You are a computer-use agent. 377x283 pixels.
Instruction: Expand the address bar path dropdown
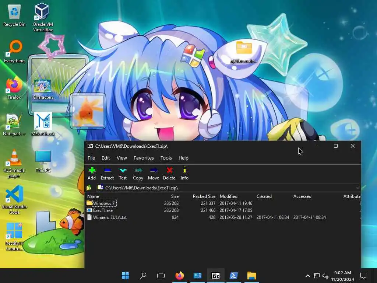coord(358,188)
